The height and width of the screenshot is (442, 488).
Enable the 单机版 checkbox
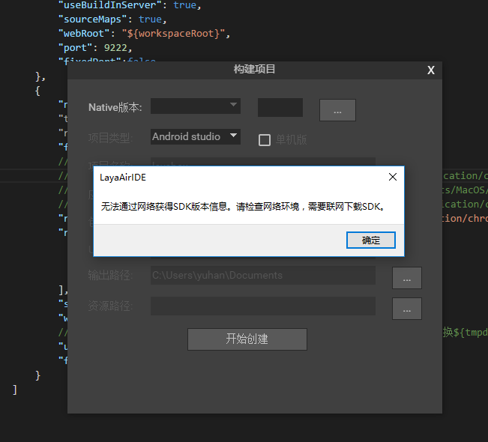(265, 139)
